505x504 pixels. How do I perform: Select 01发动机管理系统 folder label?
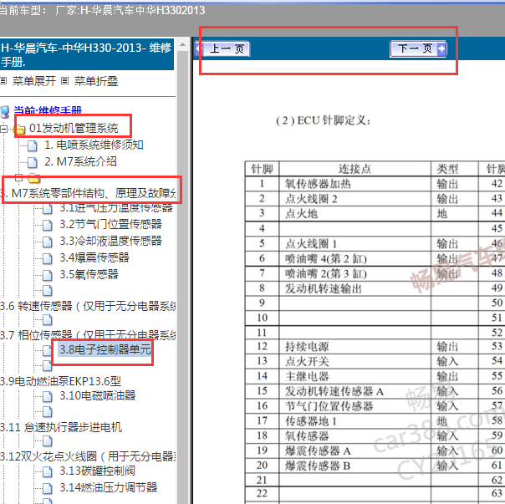tap(74, 128)
